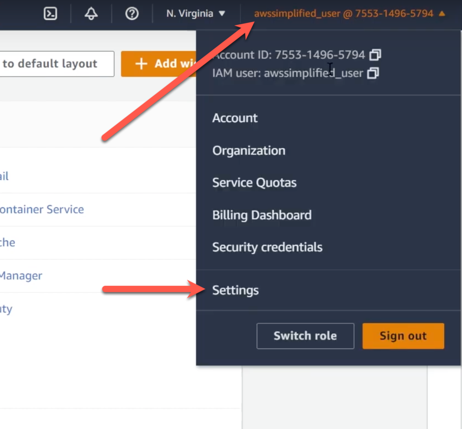Click the orange Add widget button
The image size is (462, 429).
point(159,64)
